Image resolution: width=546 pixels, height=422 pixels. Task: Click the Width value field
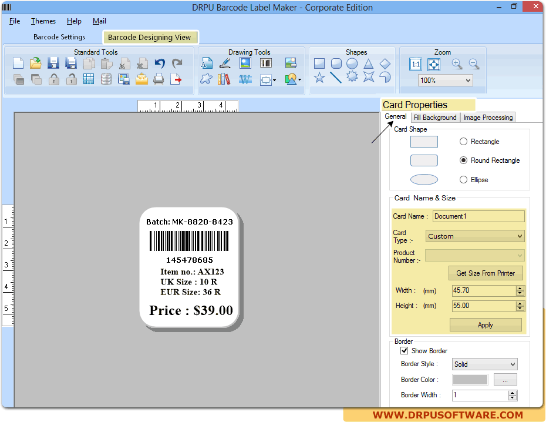pyautogui.click(x=484, y=290)
